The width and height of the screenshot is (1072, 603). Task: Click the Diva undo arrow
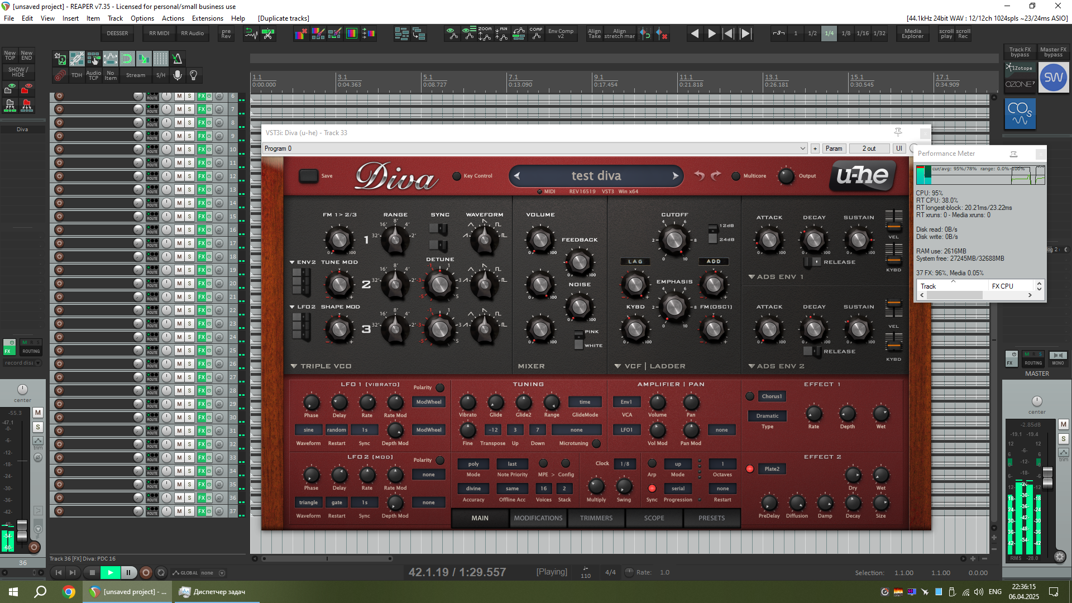point(699,175)
